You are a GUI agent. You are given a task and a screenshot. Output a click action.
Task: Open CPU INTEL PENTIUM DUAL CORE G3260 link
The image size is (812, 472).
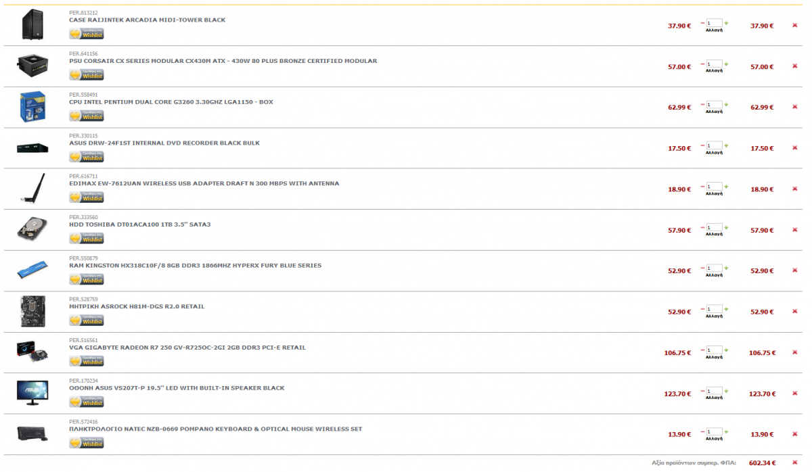point(171,102)
